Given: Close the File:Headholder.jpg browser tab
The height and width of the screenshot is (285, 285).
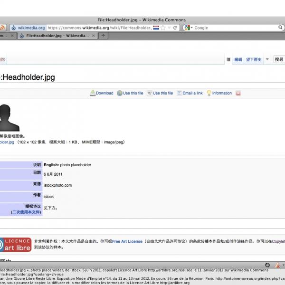Looking at the screenshot, I should click(94, 36).
